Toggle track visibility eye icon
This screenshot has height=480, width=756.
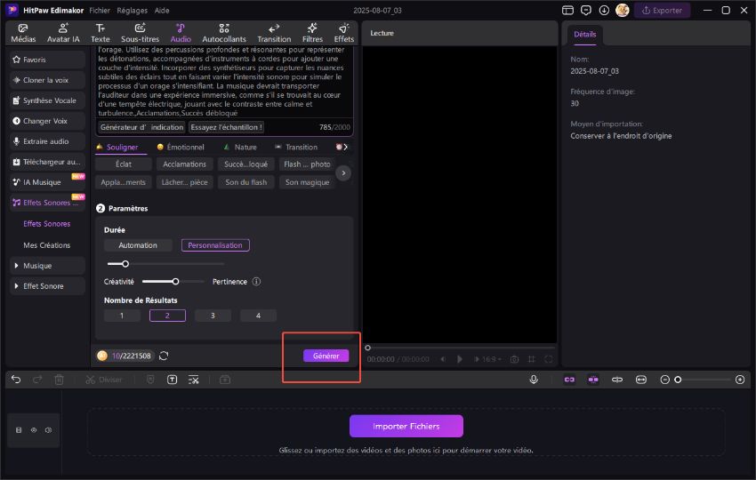(34, 430)
